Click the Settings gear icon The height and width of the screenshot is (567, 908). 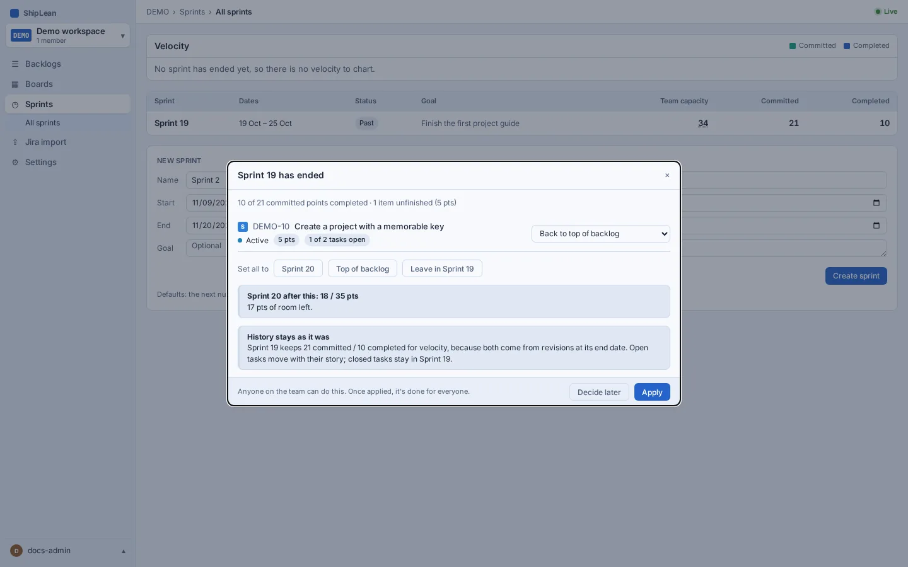[15, 163]
